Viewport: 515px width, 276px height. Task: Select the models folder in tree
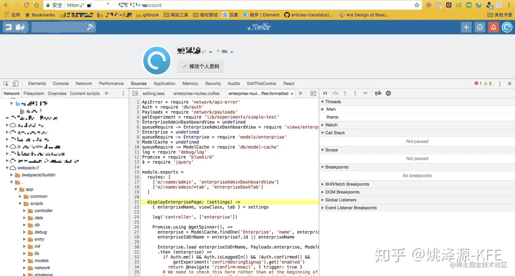[x=41, y=261]
